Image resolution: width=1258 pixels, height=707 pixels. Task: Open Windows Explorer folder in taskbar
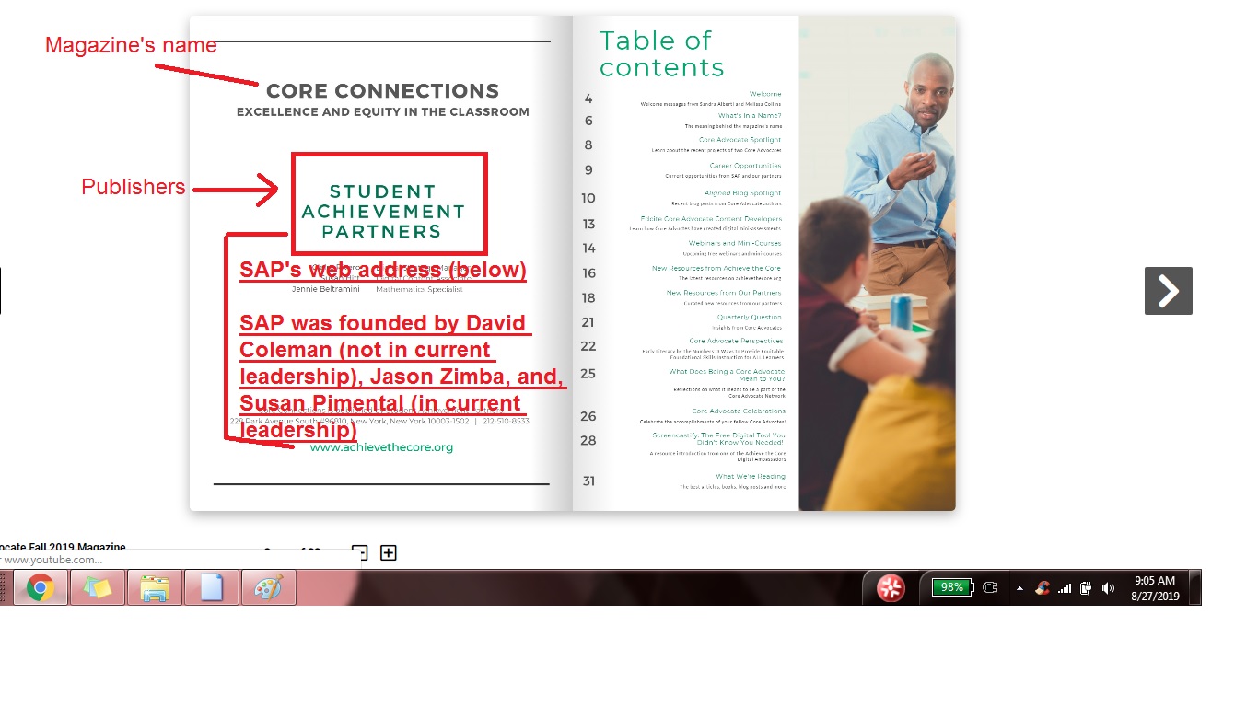(155, 586)
